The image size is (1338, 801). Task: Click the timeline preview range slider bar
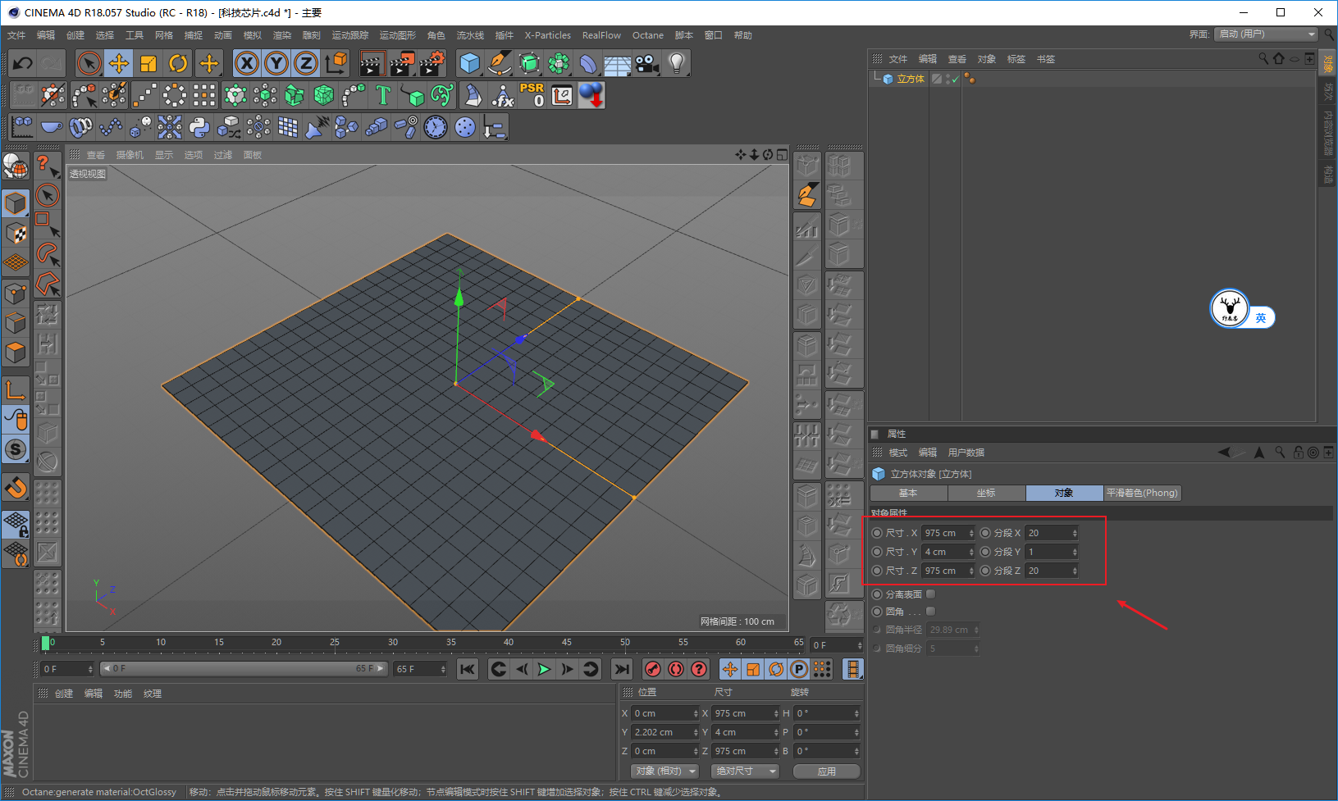tap(244, 669)
